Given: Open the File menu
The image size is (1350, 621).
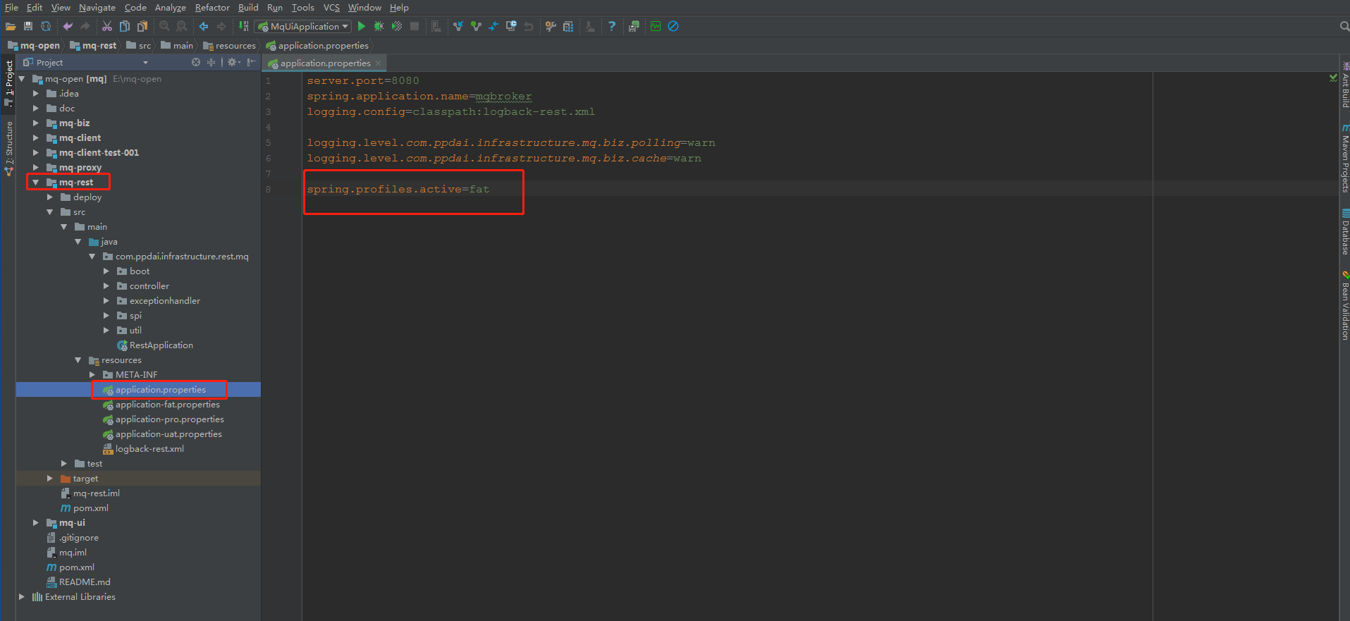Looking at the screenshot, I should [11, 7].
